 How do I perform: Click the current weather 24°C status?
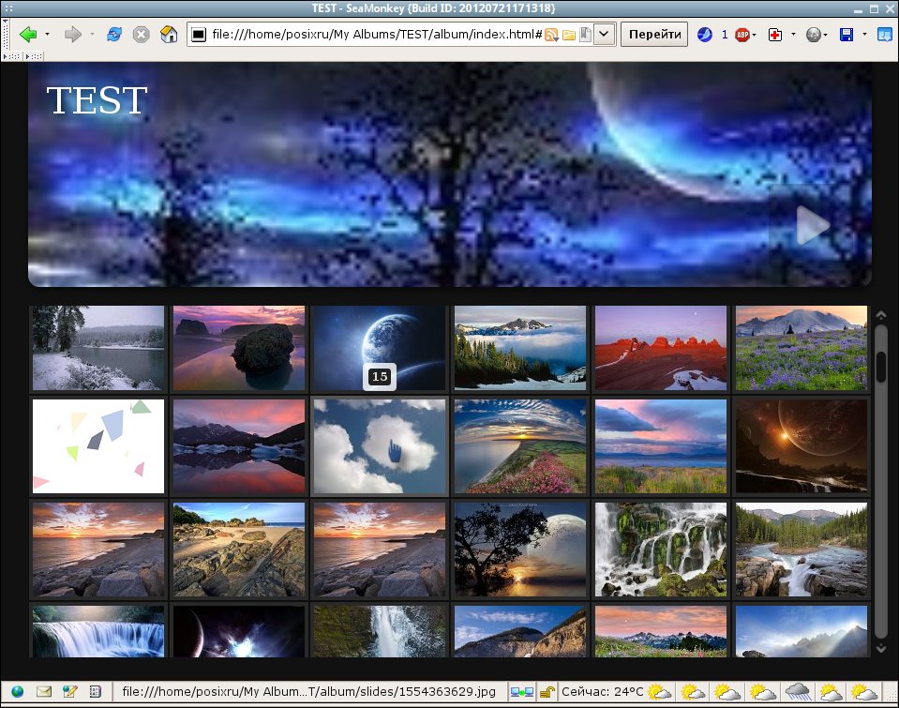pos(602,692)
